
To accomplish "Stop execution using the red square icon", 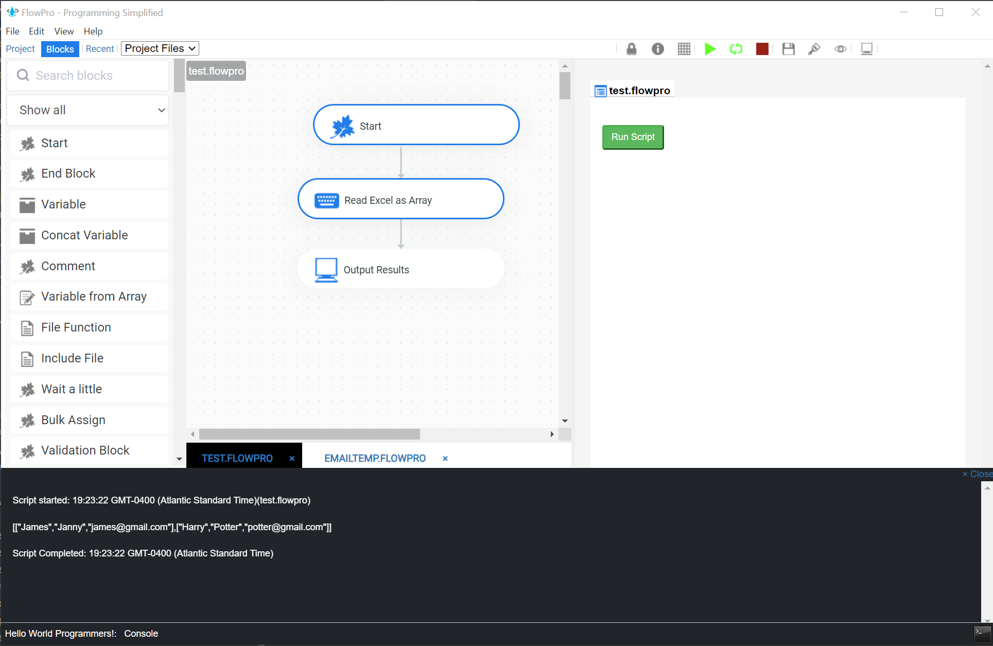I will point(762,48).
